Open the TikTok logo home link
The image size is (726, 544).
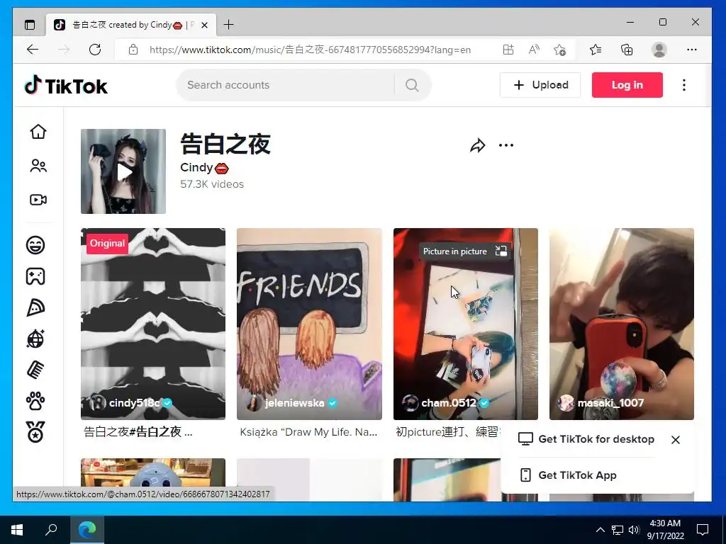coord(66,86)
